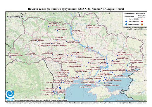The height and width of the screenshot is (107, 152).
Task: Click the red marker next to 4.1 MW label
Action: 61,57
